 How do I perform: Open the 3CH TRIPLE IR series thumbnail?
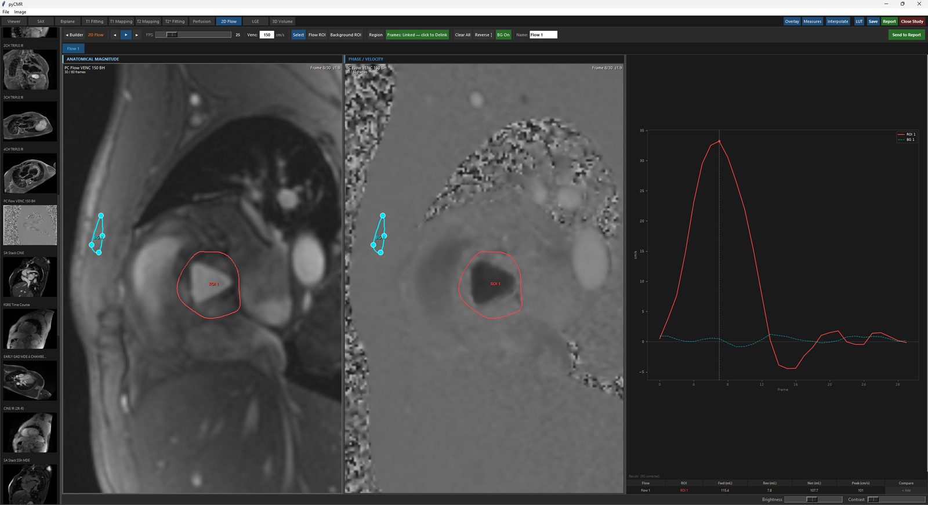pyautogui.click(x=30, y=121)
